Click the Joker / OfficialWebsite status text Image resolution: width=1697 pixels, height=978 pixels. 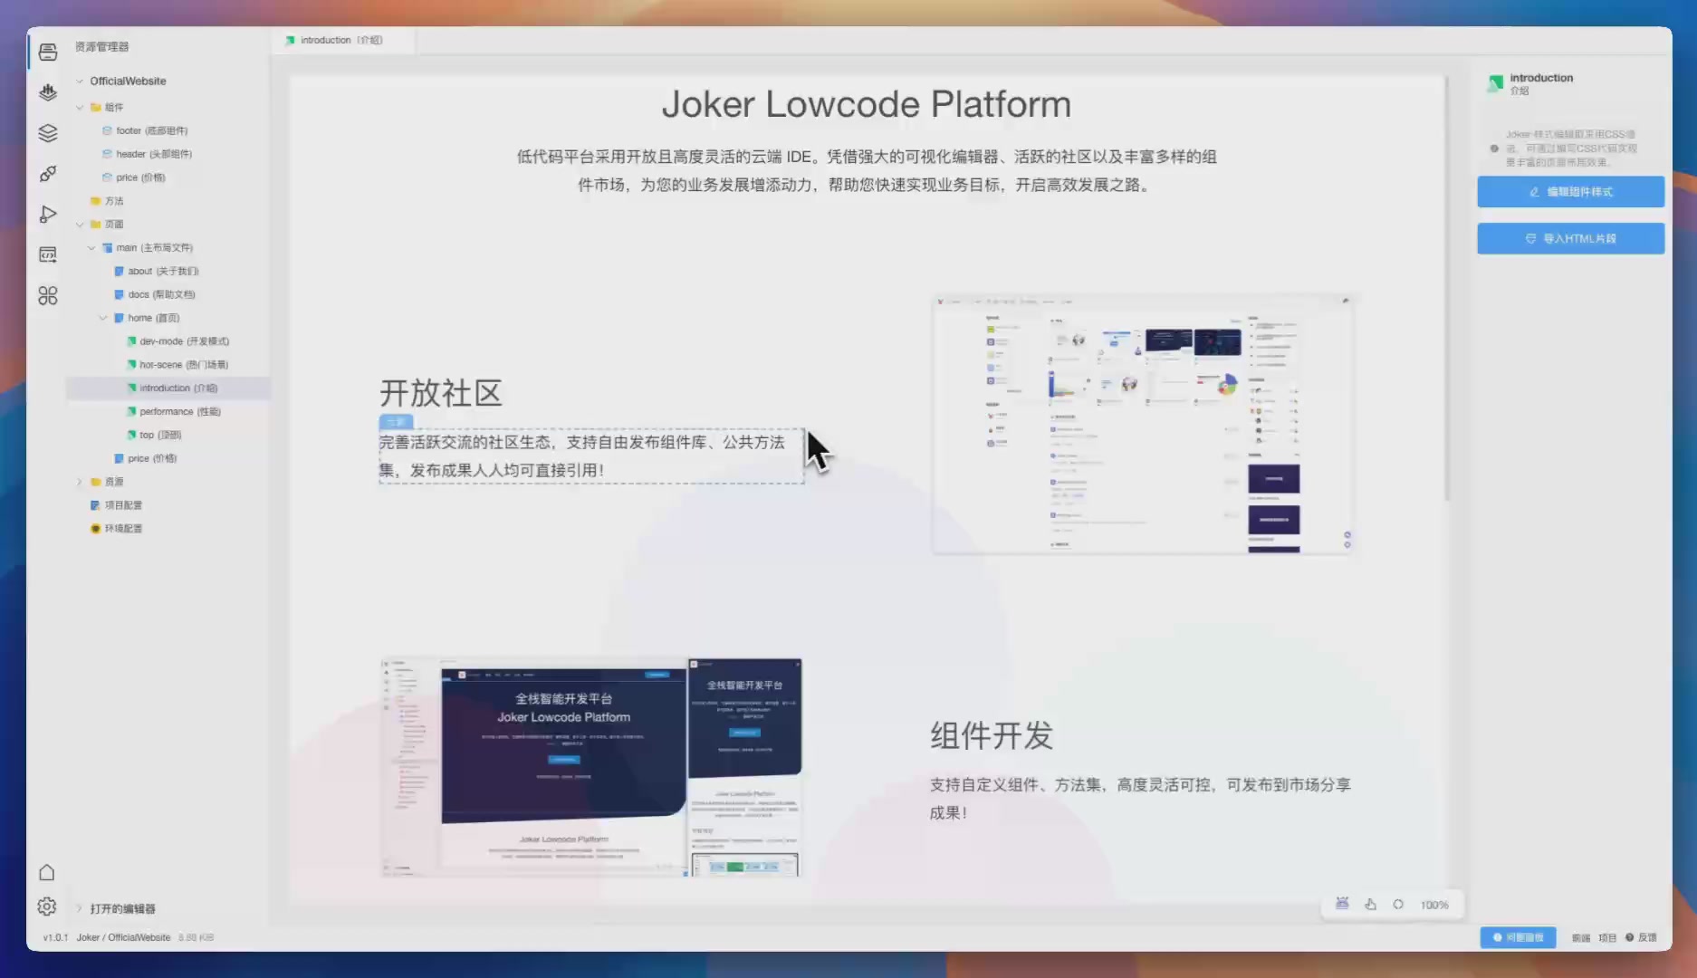[x=123, y=937]
